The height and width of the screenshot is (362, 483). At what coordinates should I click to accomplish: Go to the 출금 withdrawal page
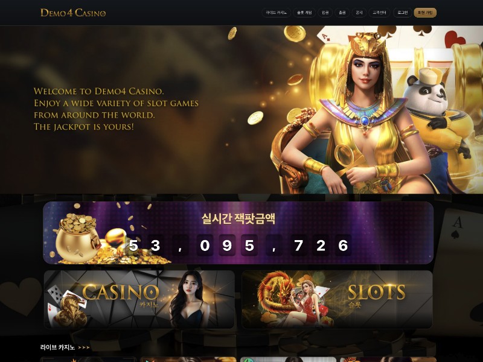click(342, 13)
